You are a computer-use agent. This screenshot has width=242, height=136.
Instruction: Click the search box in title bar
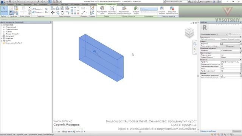tap(177, 2)
